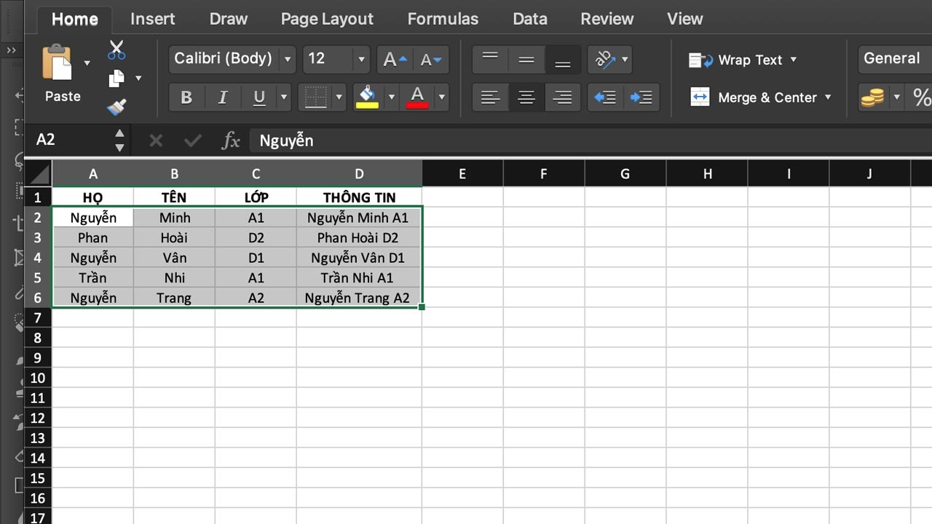Expand the left sidebar double chevron
Viewport: 932px width, 524px height.
point(11,50)
